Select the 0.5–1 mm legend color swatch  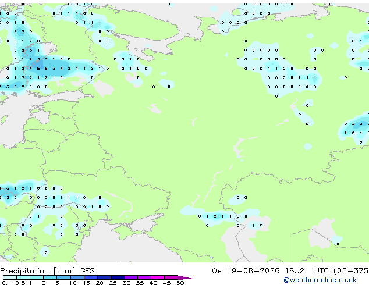pos(23,277)
